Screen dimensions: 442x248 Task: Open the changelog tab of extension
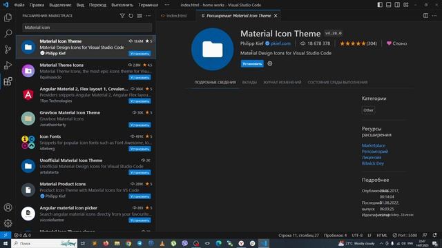click(282, 83)
